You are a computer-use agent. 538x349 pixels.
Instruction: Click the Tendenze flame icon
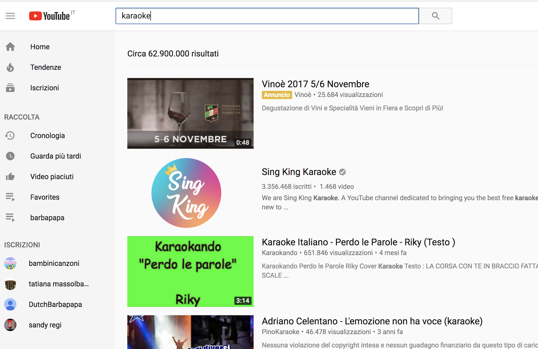[10, 67]
